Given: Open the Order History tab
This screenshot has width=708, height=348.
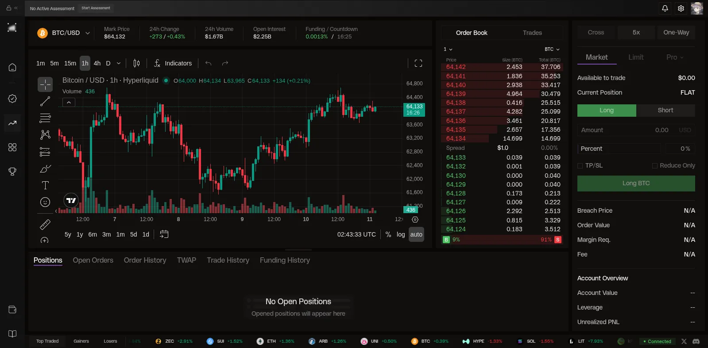Looking at the screenshot, I should 145,260.
